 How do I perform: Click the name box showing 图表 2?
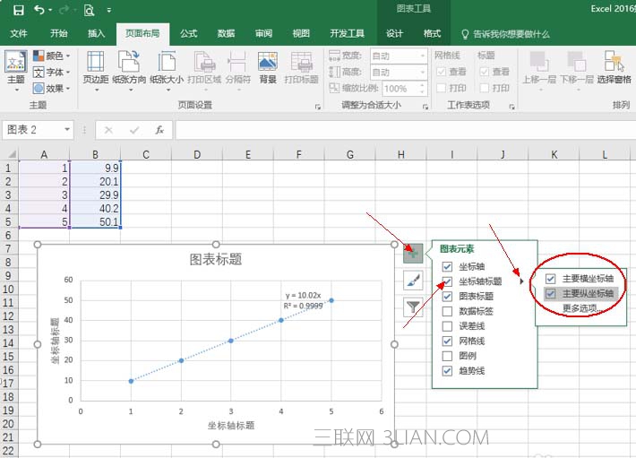36,130
